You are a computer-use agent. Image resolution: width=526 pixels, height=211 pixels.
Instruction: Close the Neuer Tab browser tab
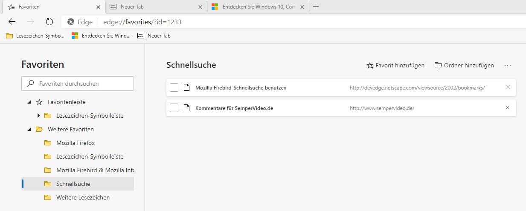(x=201, y=7)
